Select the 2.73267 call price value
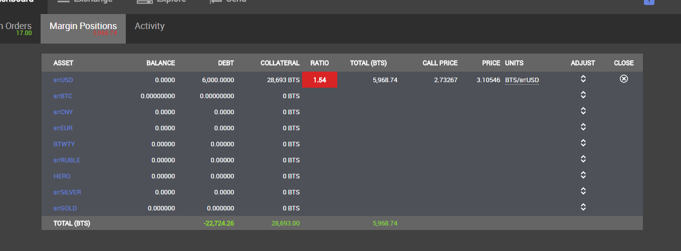 (x=445, y=80)
